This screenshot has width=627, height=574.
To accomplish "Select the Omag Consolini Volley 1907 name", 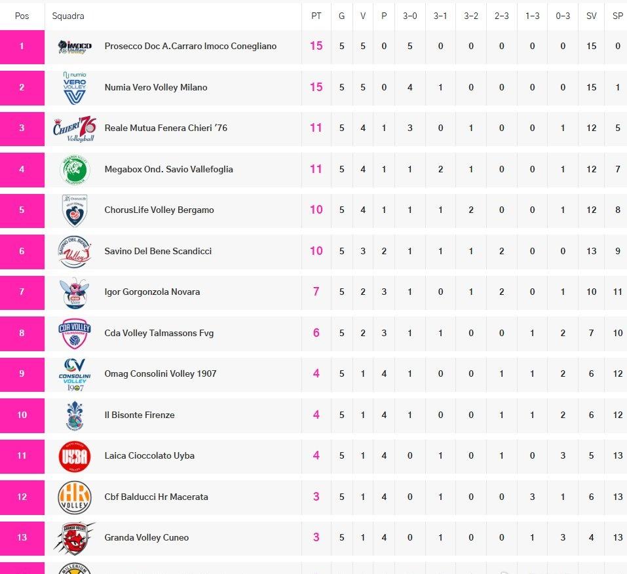I will [x=161, y=373].
